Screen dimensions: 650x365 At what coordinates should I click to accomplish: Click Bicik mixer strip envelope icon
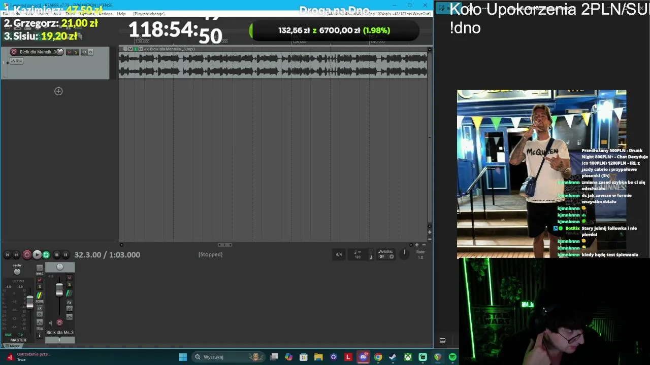tap(70, 317)
